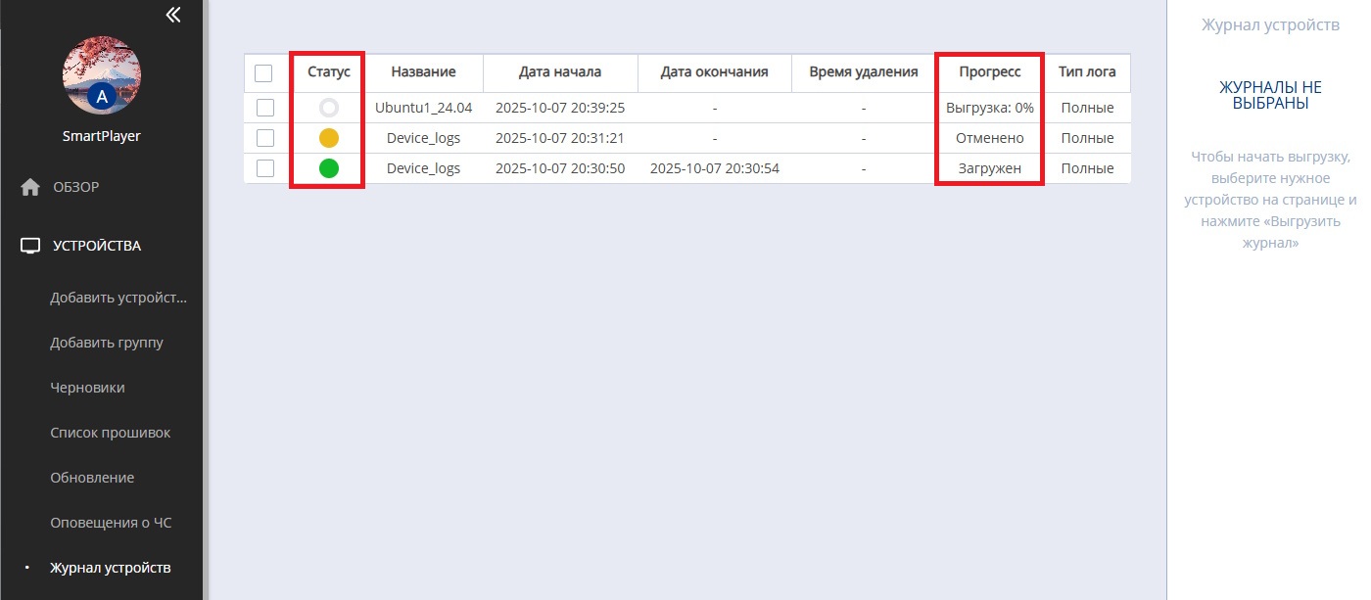Open Добавить устройство in sidebar
Viewport: 1371px width, 600px height.
pos(118,299)
